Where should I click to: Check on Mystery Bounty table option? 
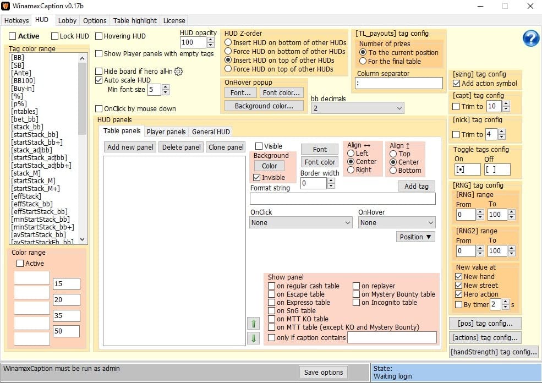click(x=357, y=294)
